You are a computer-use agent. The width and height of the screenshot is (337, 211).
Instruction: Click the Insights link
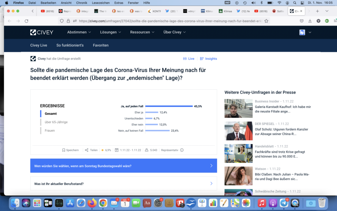tap(209, 59)
